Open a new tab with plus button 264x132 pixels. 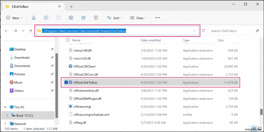point(71,7)
